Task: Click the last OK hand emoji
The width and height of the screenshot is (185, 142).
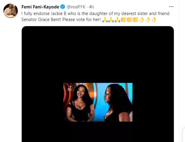Action: (154, 20)
